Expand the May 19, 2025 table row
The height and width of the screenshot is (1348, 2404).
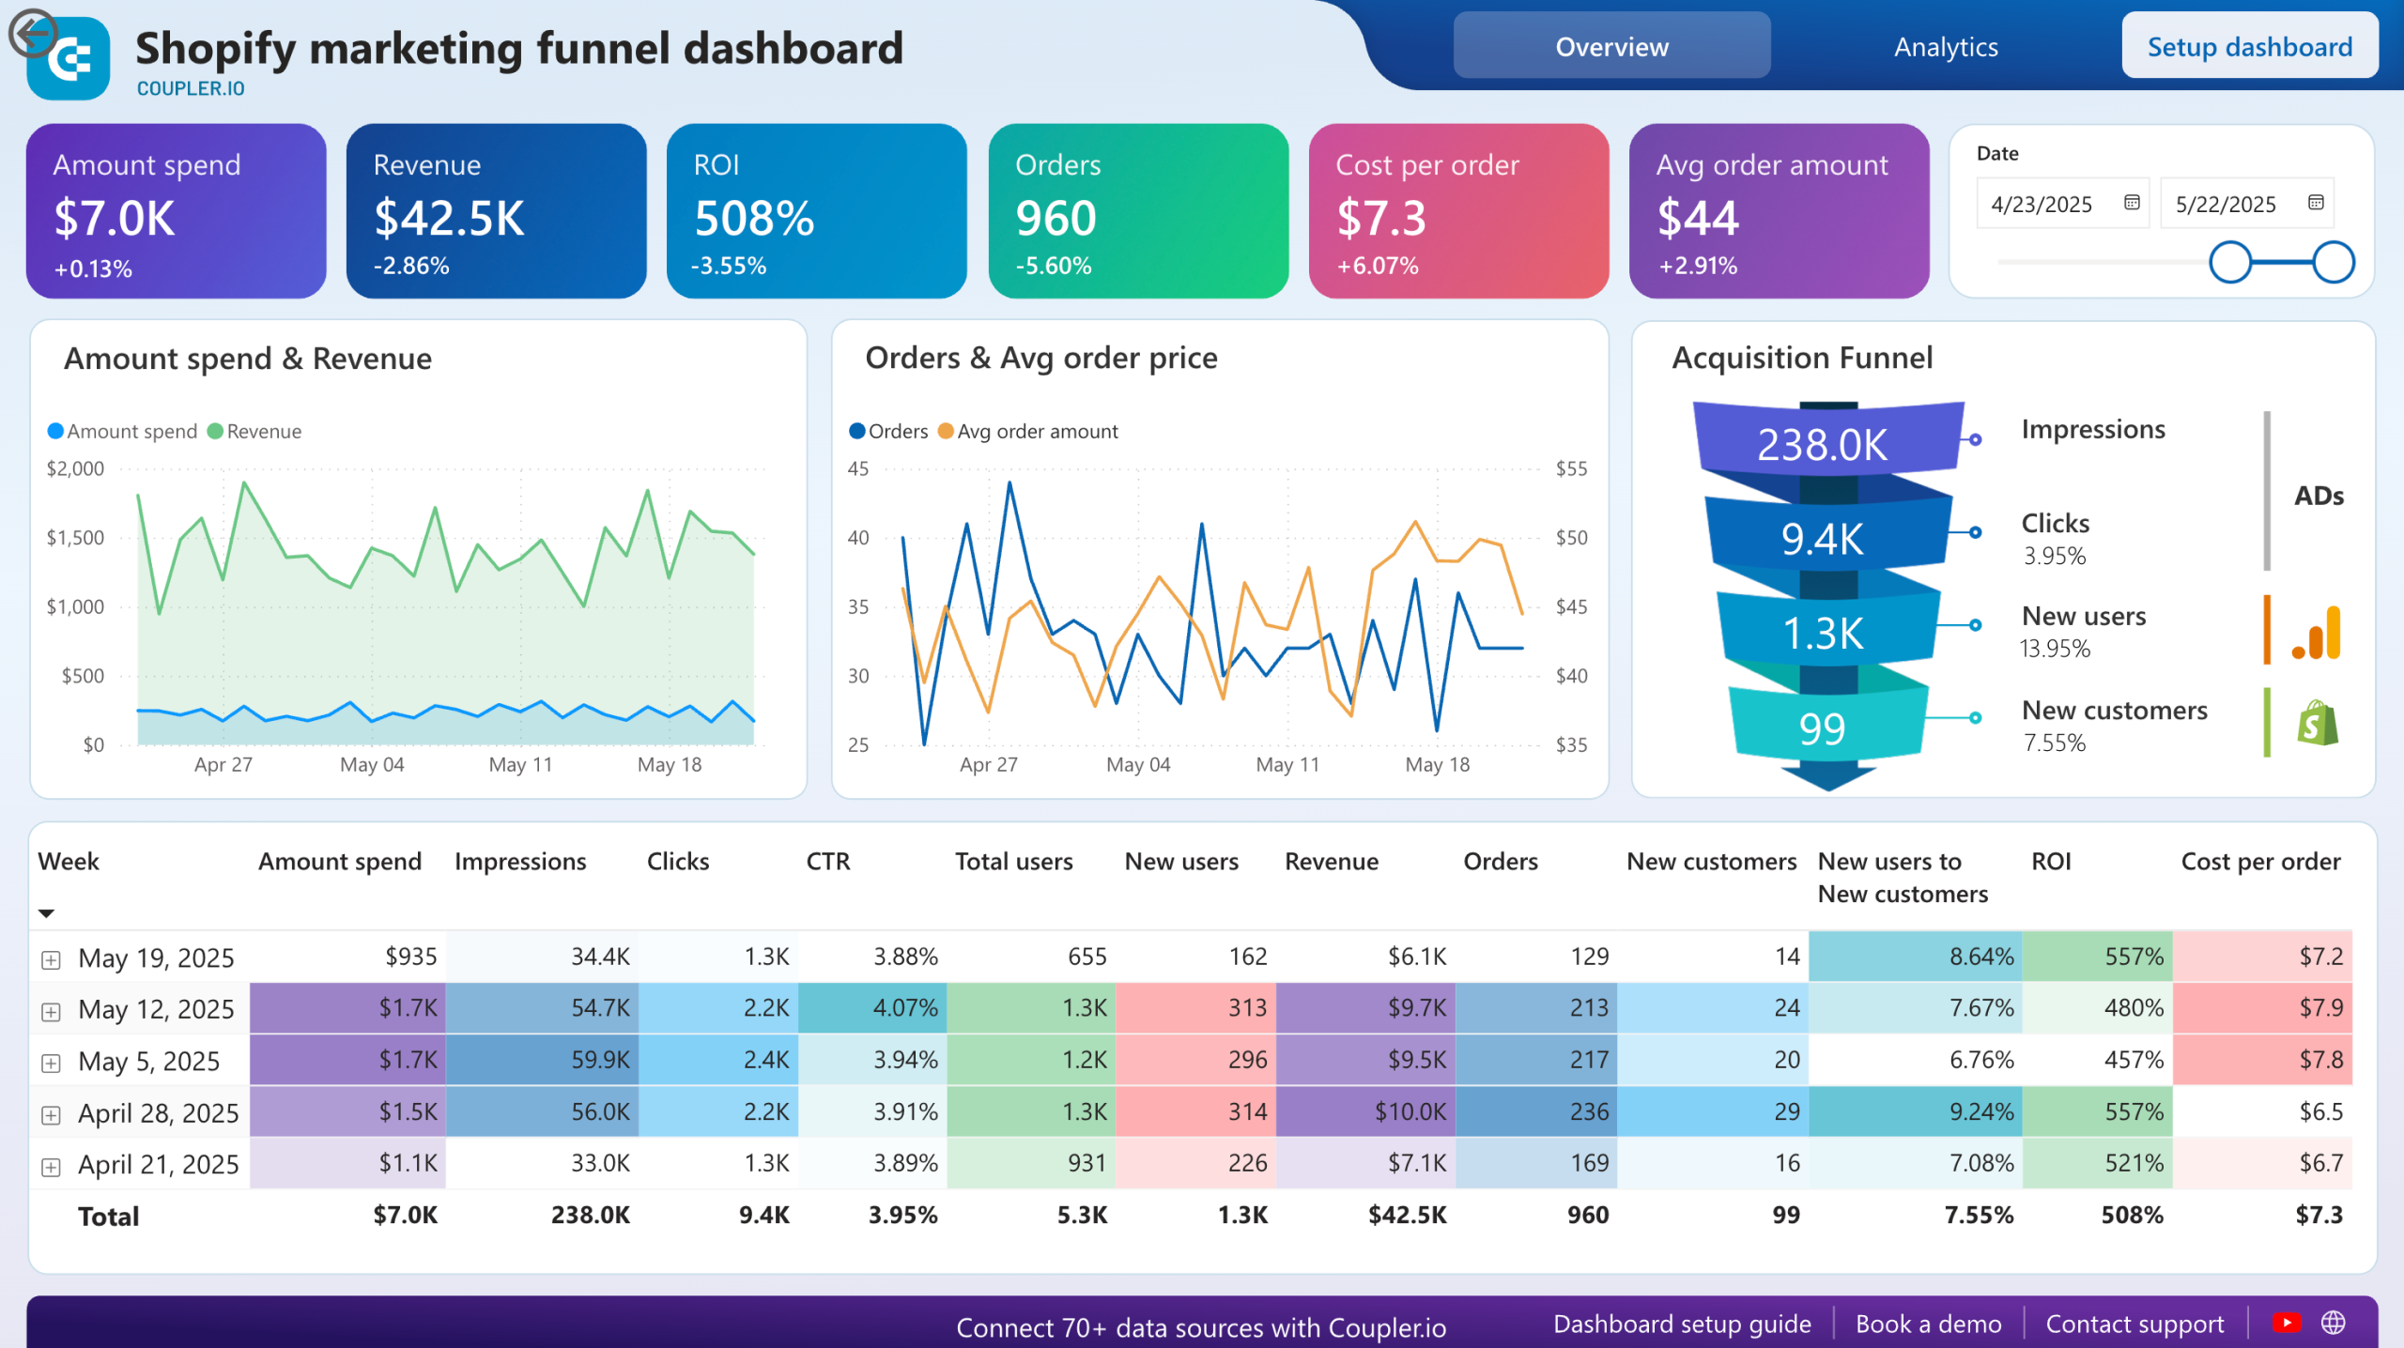tap(49, 958)
